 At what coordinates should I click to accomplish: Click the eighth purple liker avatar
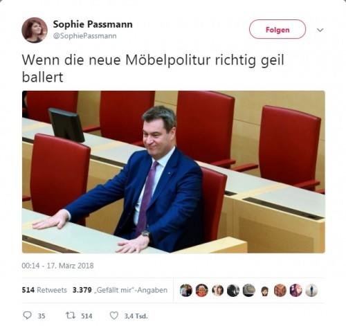(x=296, y=290)
